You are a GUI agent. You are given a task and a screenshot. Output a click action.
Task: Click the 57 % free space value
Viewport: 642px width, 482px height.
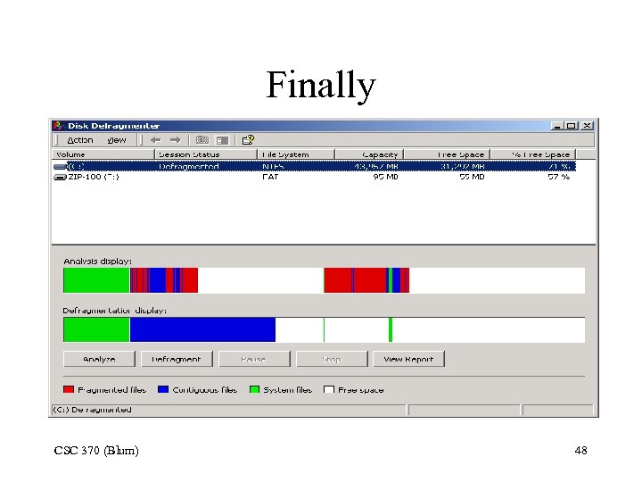tap(558, 177)
